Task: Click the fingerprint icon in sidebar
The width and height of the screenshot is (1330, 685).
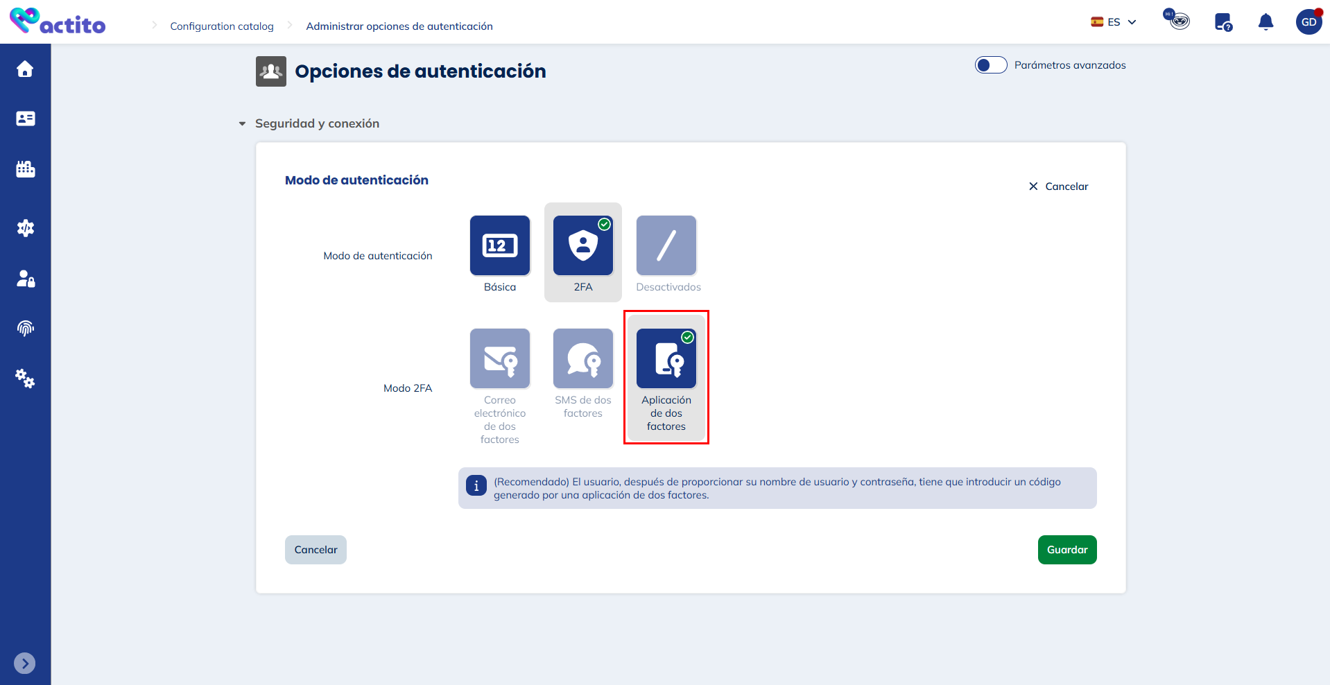Action: [25, 328]
